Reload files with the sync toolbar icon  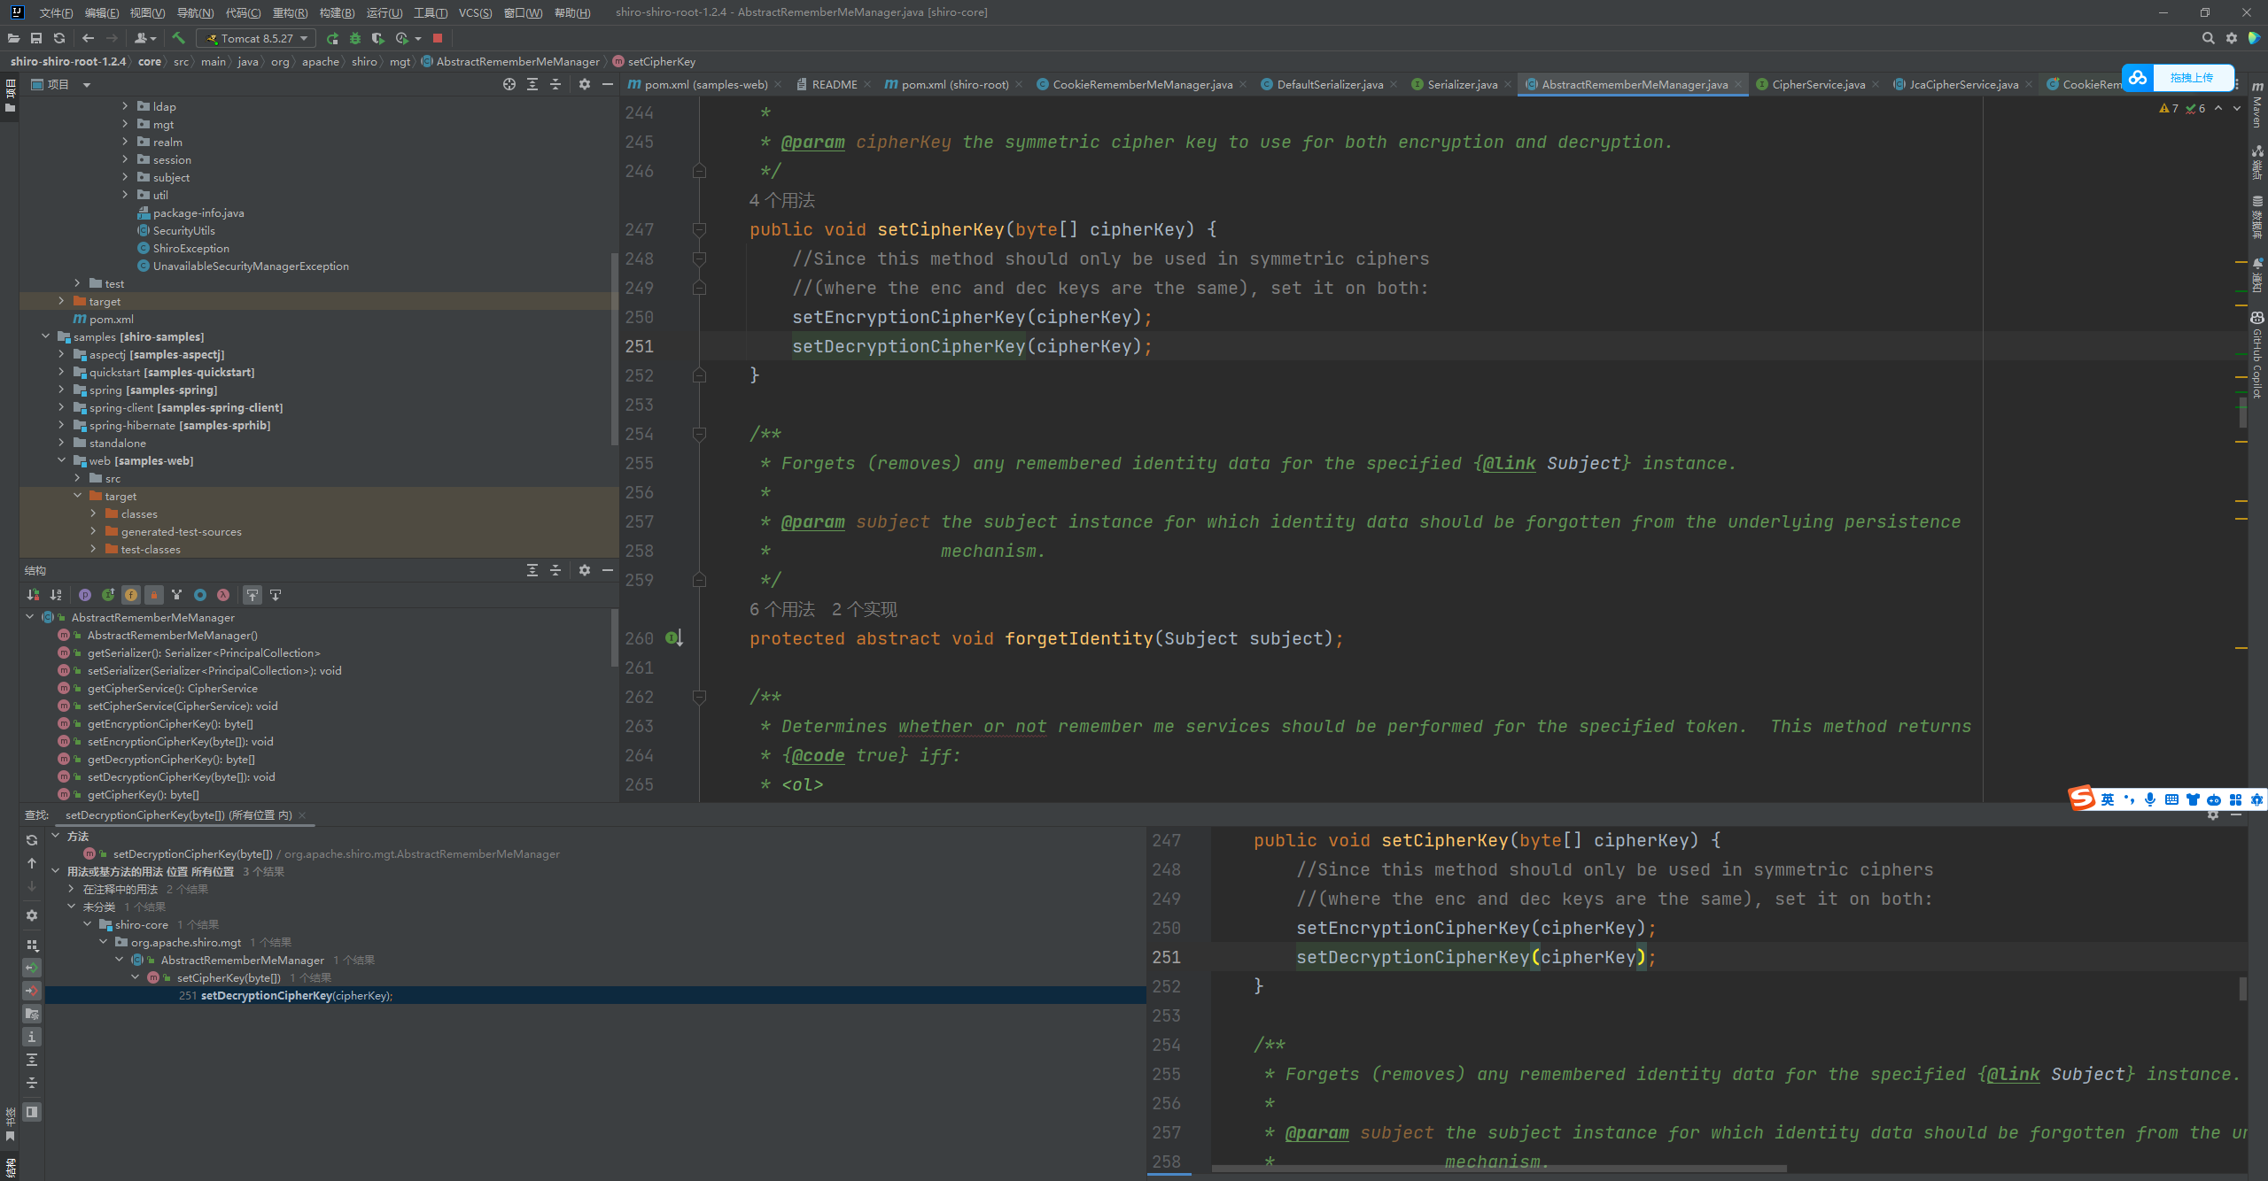[x=59, y=38]
